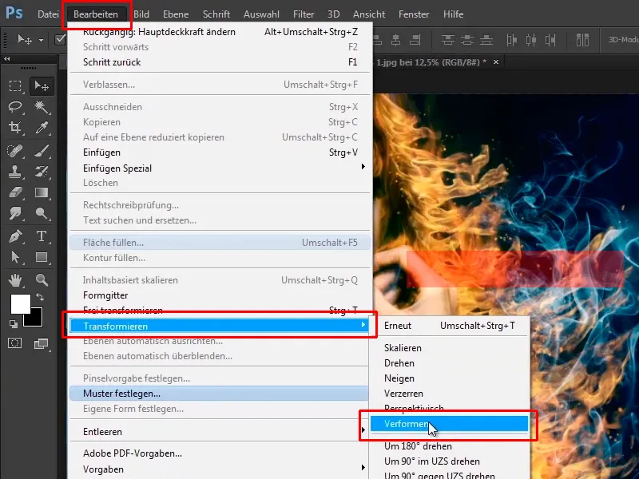Viewport: 639px width, 479px height.
Task: Choose Um 180° drehen
Action: coord(449,446)
